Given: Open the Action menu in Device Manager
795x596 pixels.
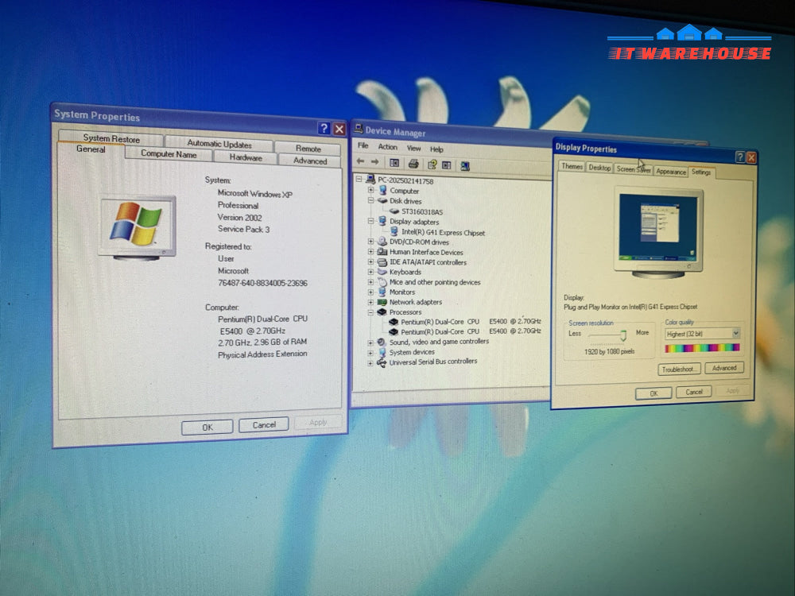Looking at the screenshot, I should click(387, 147).
